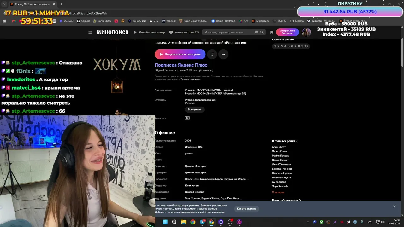Open composer Джозеф Бишара link

194,192
